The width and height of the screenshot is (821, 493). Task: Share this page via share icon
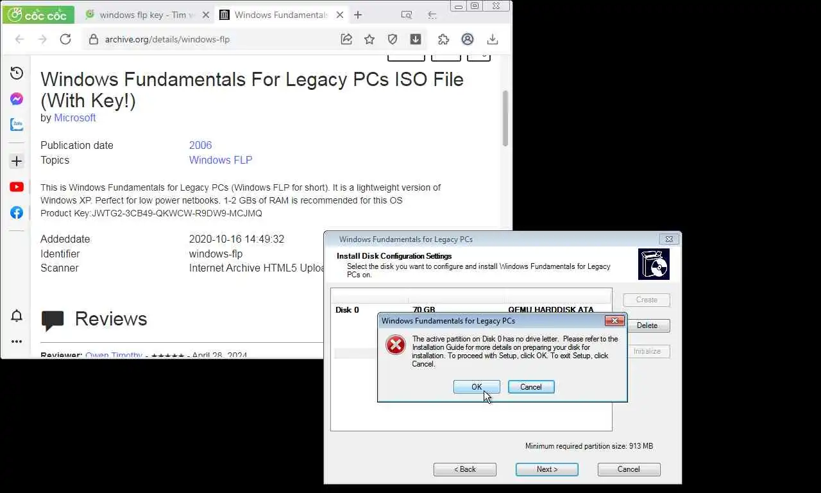346,39
